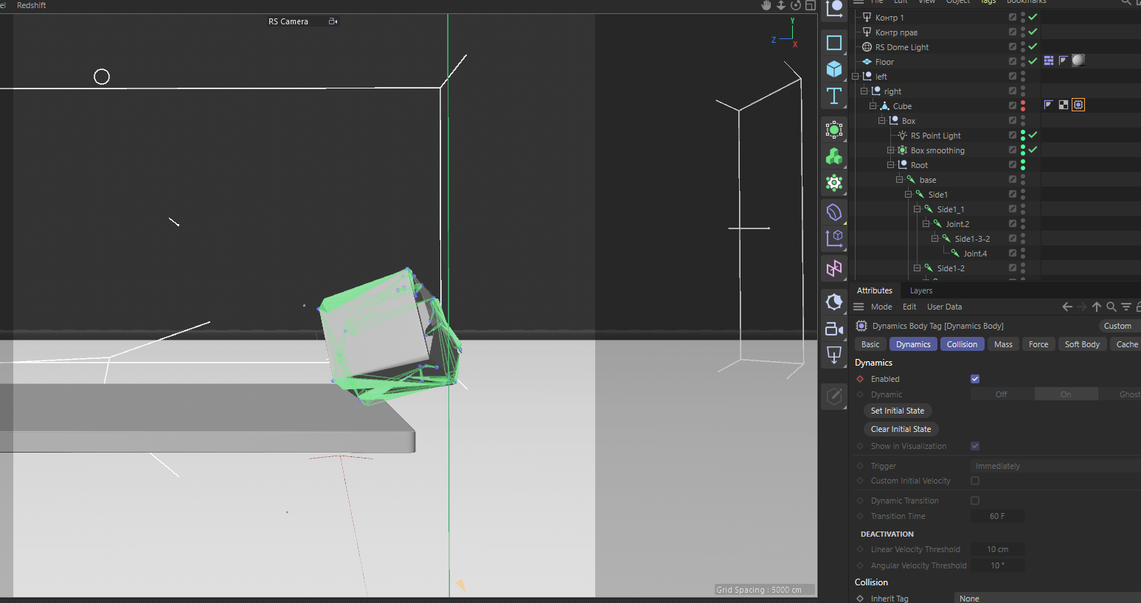The height and width of the screenshot is (603, 1141).
Task: Uncheck the Enabled dynamics checkbox
Action: click(975, 379)
